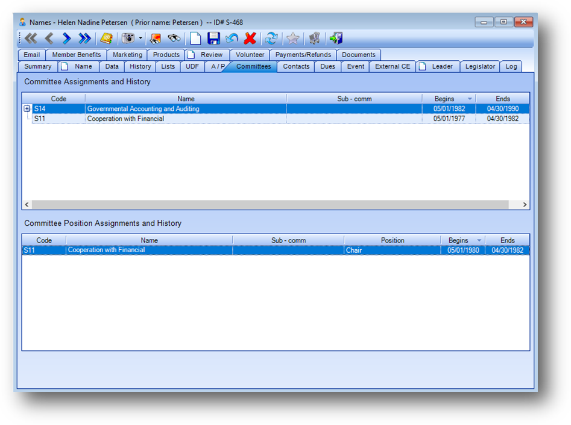
Task: Open the Review tab
Action: point(207,55)
